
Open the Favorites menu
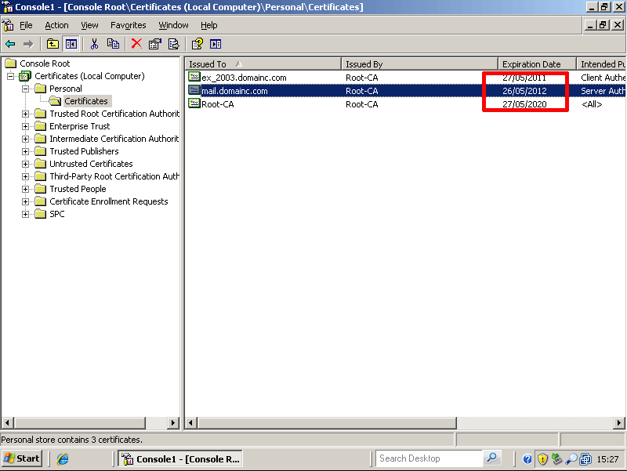pyautogui.click(x=128, y=25)
